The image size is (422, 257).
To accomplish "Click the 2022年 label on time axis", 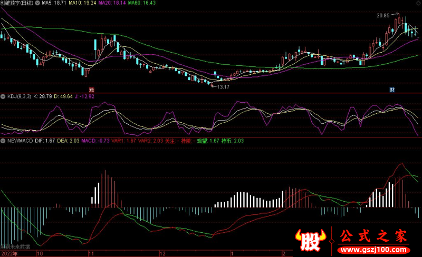I will coord(9,253).
